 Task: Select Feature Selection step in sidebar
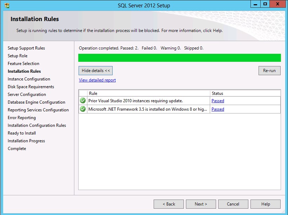24,64
